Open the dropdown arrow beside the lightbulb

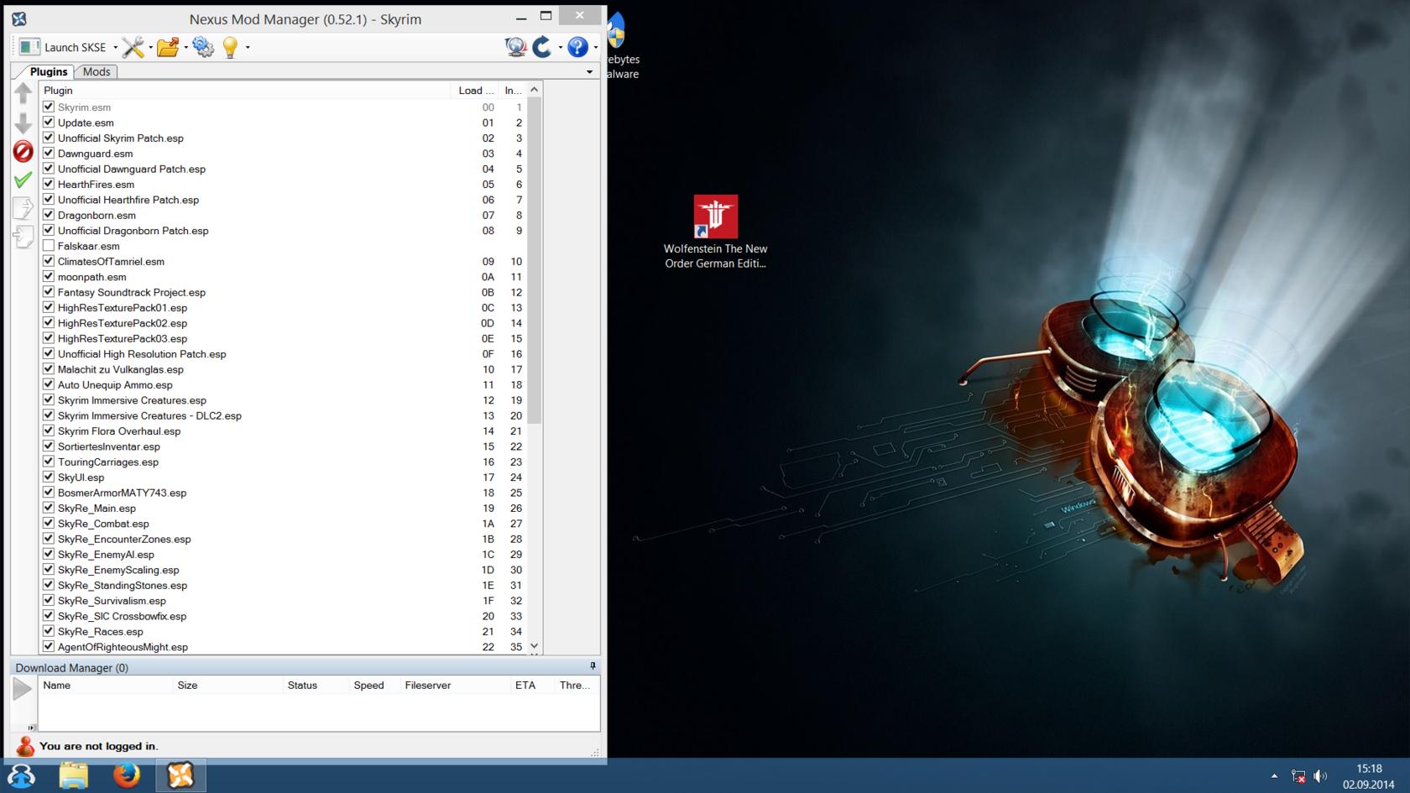click(248, 48)
